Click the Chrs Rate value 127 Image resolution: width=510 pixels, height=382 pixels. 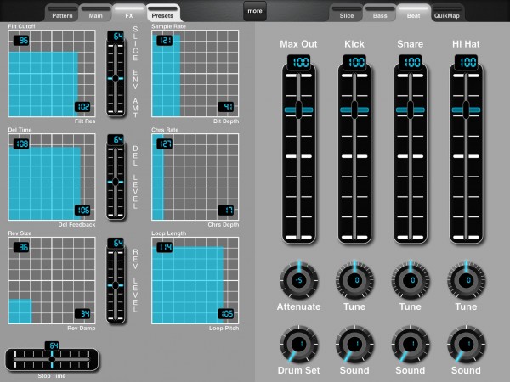pyautogui.click(x=165, y=144)
